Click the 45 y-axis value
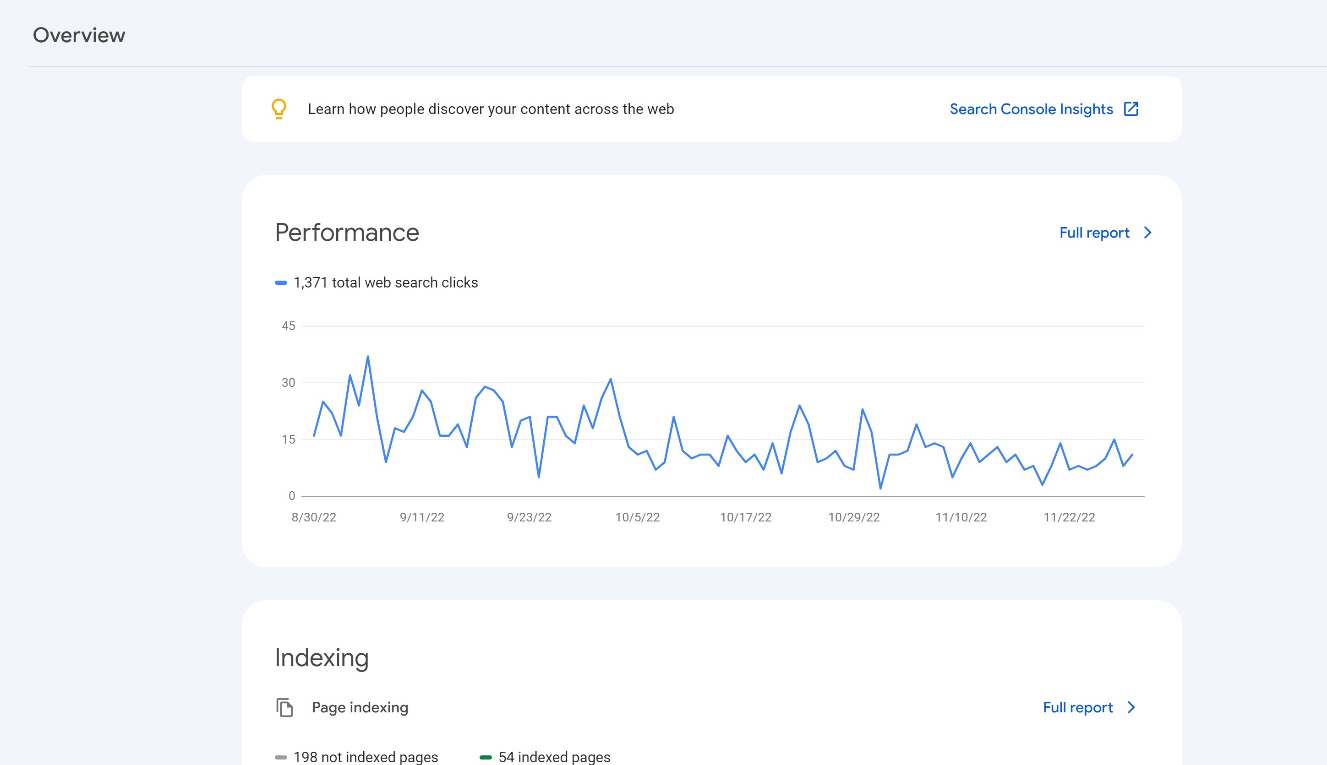The height and width of the screenshot is (765, 1327). click(x=289, y=326)
